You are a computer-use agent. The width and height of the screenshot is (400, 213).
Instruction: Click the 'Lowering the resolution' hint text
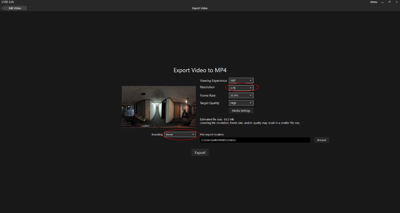(250, 123)
